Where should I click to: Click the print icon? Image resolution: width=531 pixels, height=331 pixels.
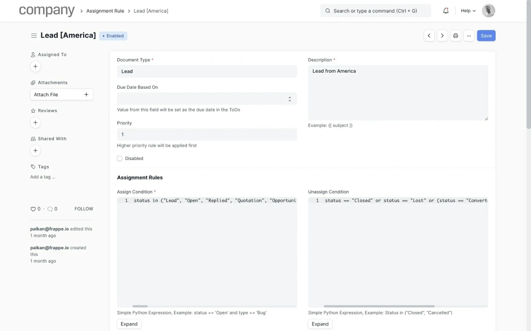455,36
